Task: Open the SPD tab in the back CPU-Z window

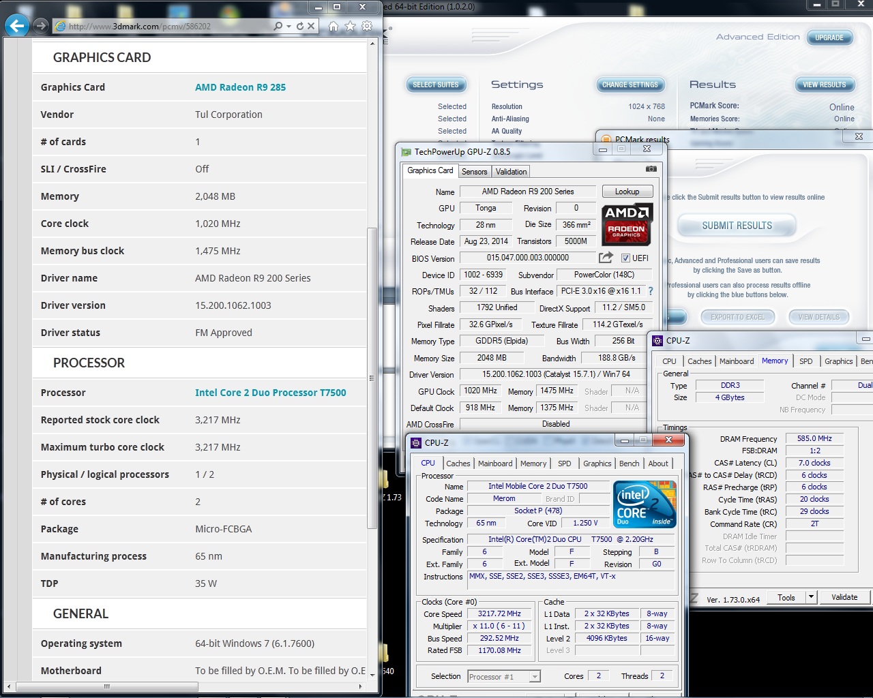Action: click(x=806, y=361)
